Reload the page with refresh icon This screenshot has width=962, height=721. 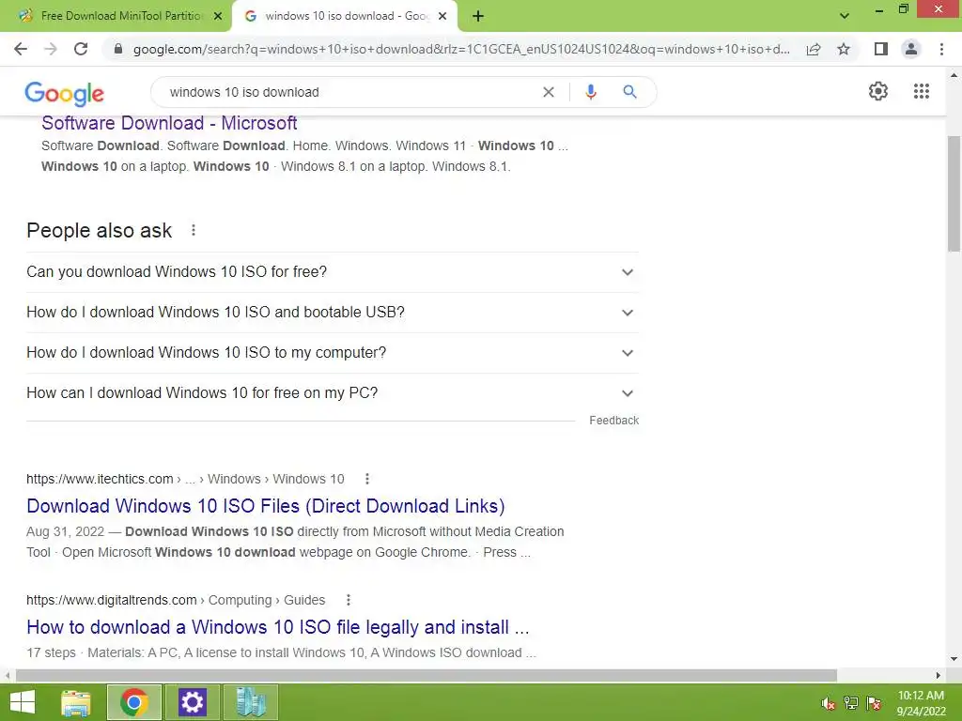tap(81, 49)
